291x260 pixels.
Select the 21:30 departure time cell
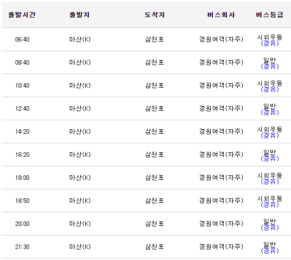pyautogui.click(x=22, y=246)
